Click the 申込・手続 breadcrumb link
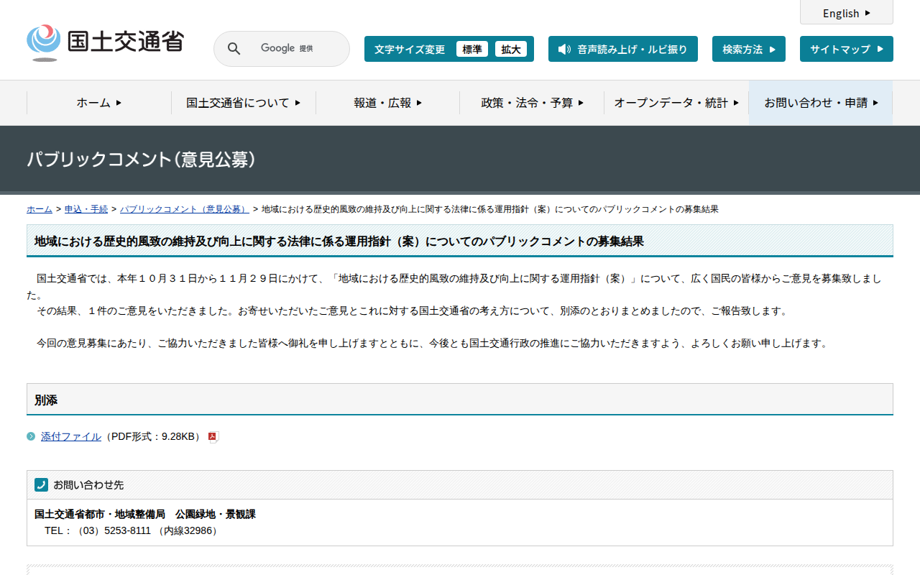Viewport: 920px width, 575px height. pyautogui.click(x=86, y=209)
